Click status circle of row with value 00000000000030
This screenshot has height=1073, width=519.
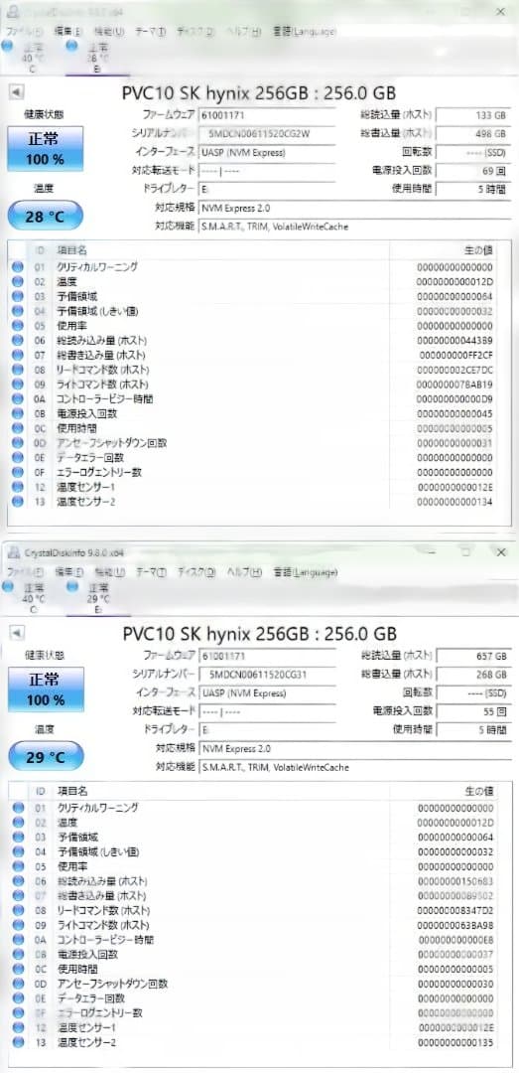[18, 984]
